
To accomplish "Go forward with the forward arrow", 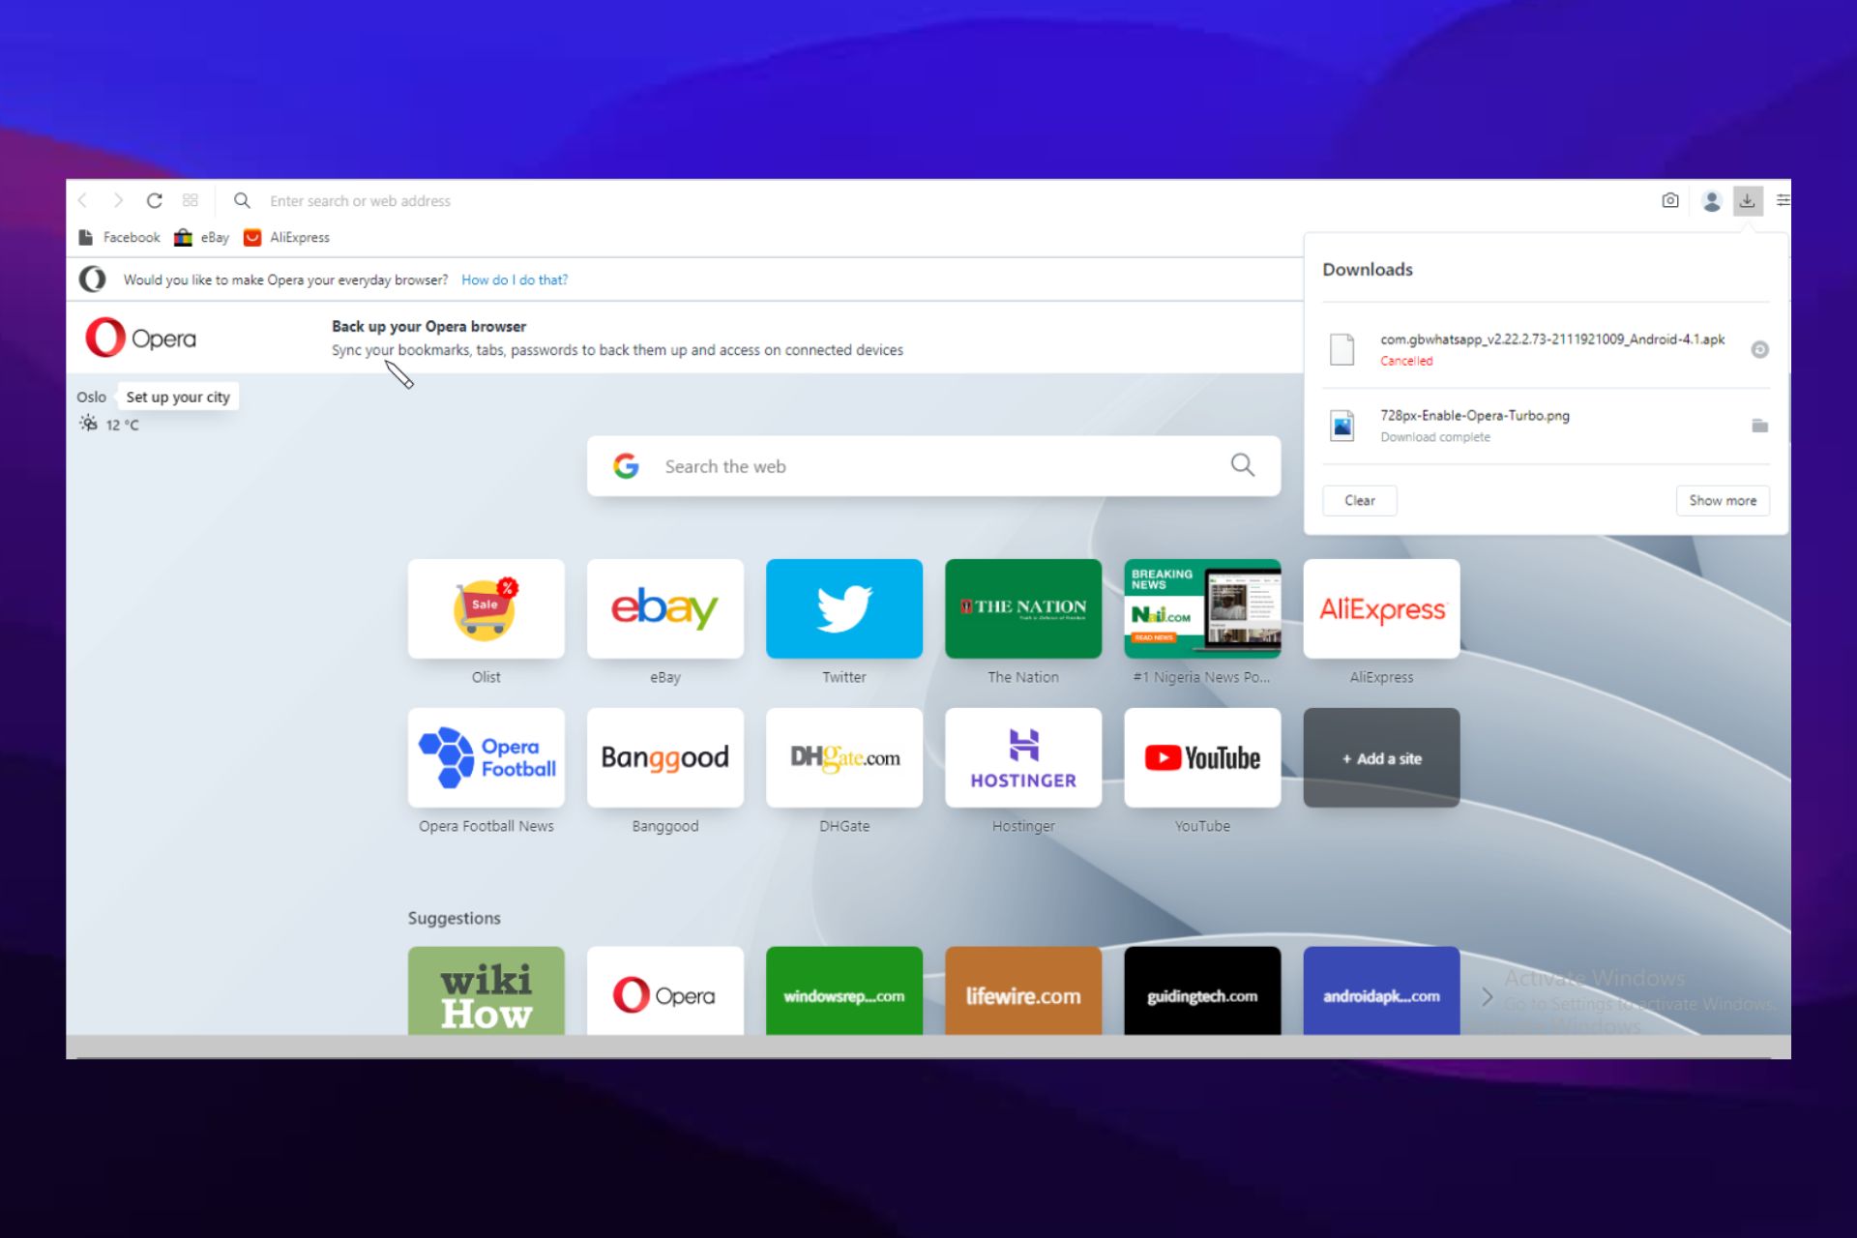I will coord(118,200).
